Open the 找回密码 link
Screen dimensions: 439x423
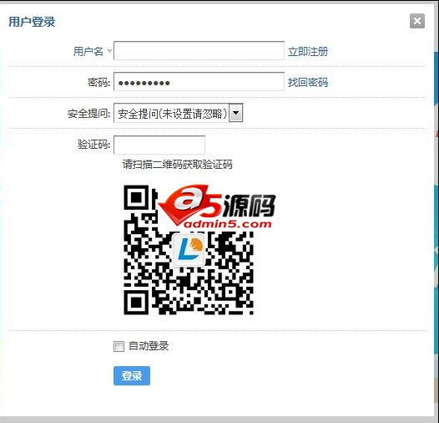coord(308,83)
